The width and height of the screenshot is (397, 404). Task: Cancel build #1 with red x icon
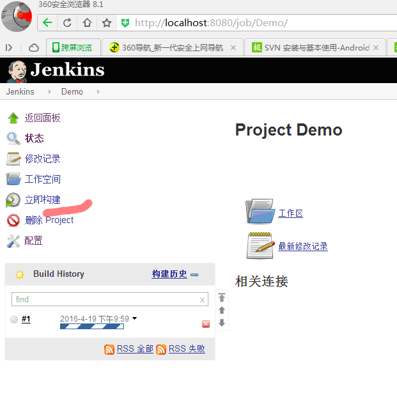click(x=206, y=324)
